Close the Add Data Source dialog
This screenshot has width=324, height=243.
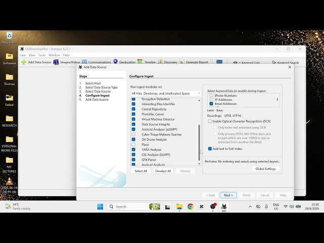[x=290, y=67]
